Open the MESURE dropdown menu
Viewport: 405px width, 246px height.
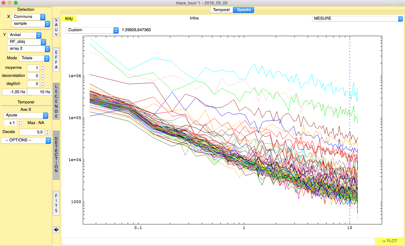[357, 19]
